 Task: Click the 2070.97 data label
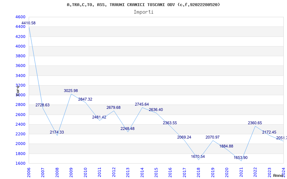pyautogui.click(x=212, y=137)
